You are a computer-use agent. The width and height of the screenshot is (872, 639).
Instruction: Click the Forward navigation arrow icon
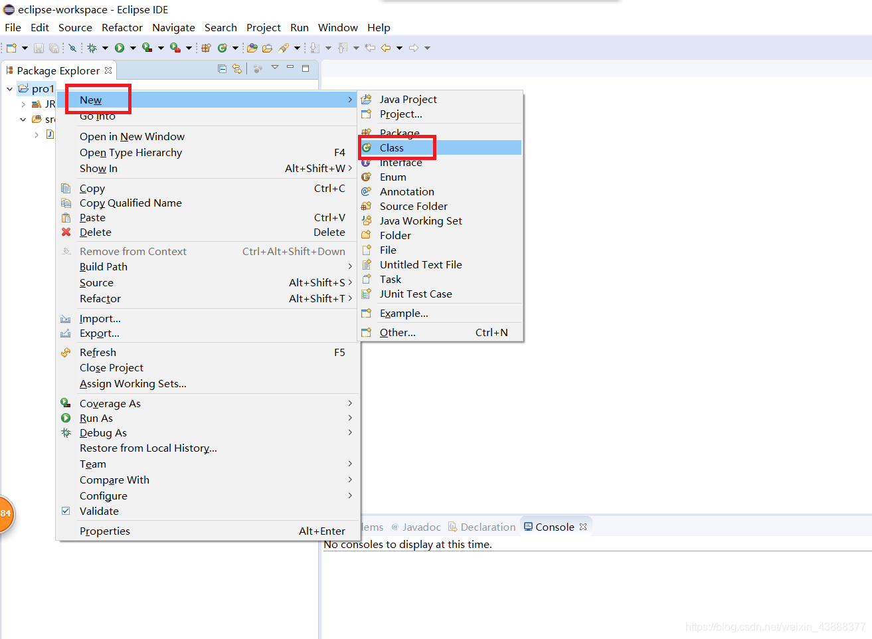coord(413,48)
